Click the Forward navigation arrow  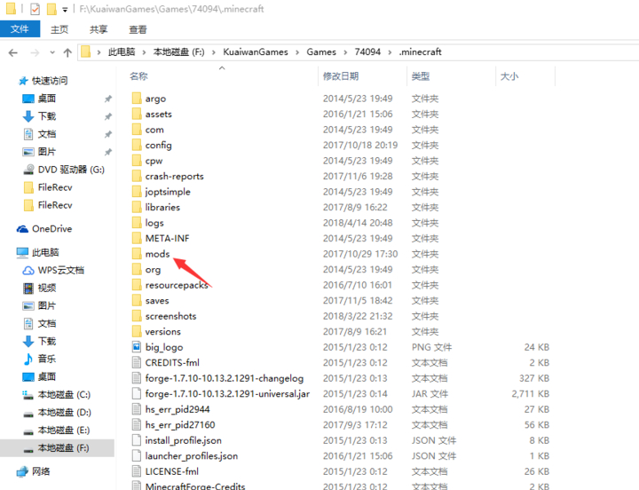click(x=35, y=52)
